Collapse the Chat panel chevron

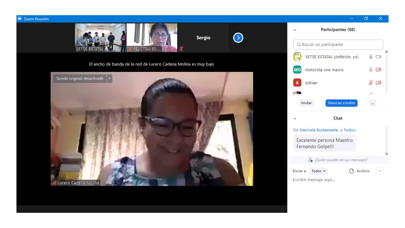pyautogui.click(x=295, y=118)
